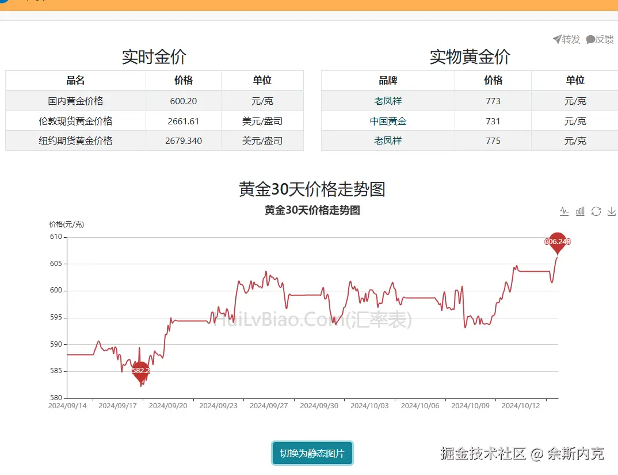Click the refresh icon above the chart
Screen dimensions: 618x475
coord(596,211)
